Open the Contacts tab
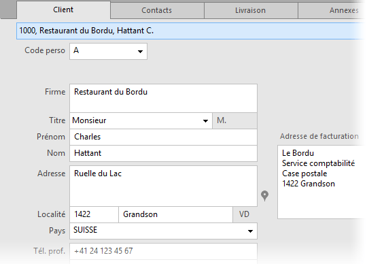Image resolution: width=367 pixels, height=264 pixels. tap(157, 10)
